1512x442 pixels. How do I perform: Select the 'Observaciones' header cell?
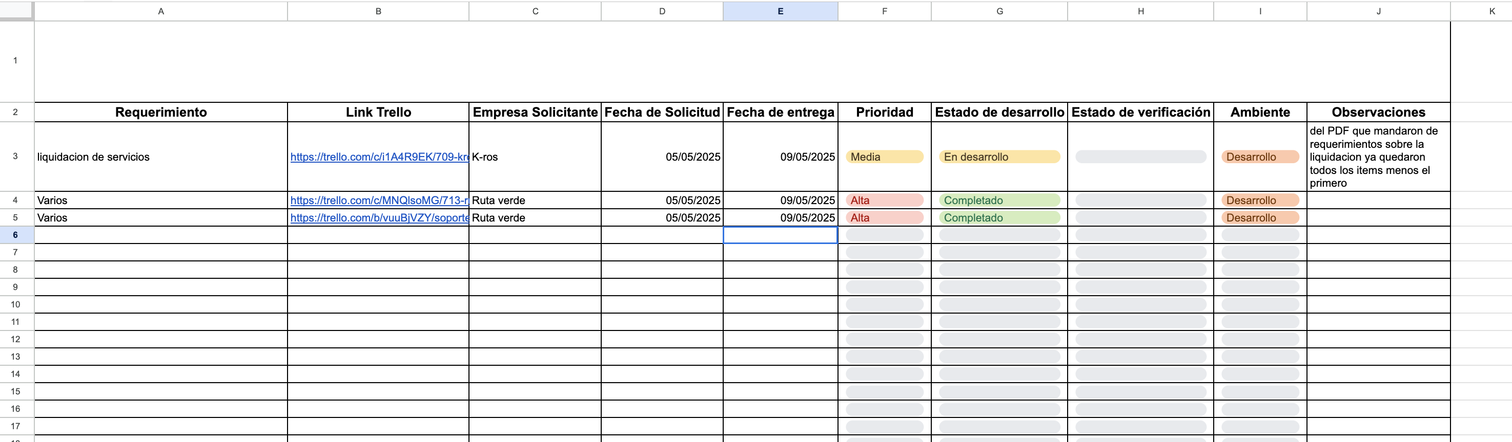1378,112
